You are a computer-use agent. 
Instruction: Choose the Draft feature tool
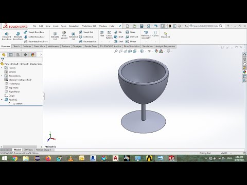(119, 36)
